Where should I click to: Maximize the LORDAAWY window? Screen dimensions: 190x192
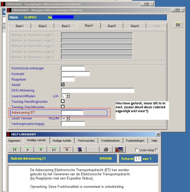pos(177,10)
